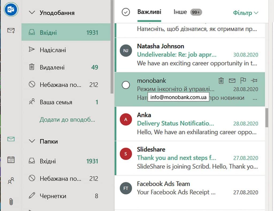274x211 pixels.
Task: Tick the monobank message selection circle
Action: coord(125,85)
